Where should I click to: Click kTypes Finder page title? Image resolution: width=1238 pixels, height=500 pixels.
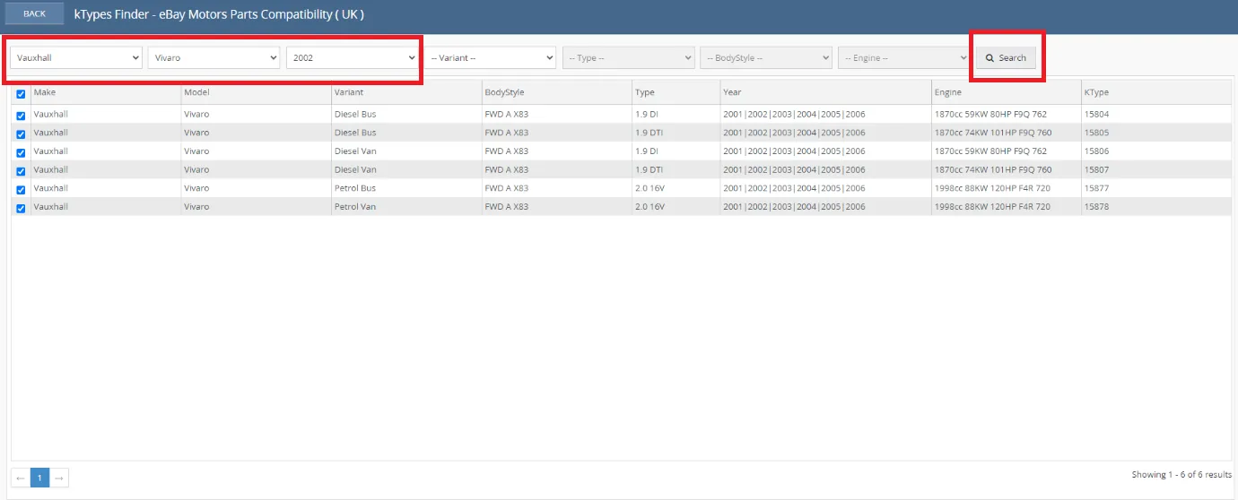pos(219,14)
